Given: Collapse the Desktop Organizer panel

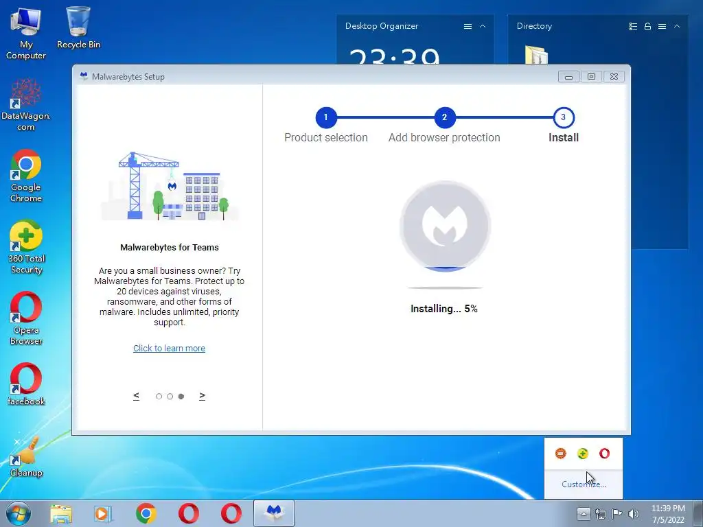Looking at the screenshot, I should (483, 27).
